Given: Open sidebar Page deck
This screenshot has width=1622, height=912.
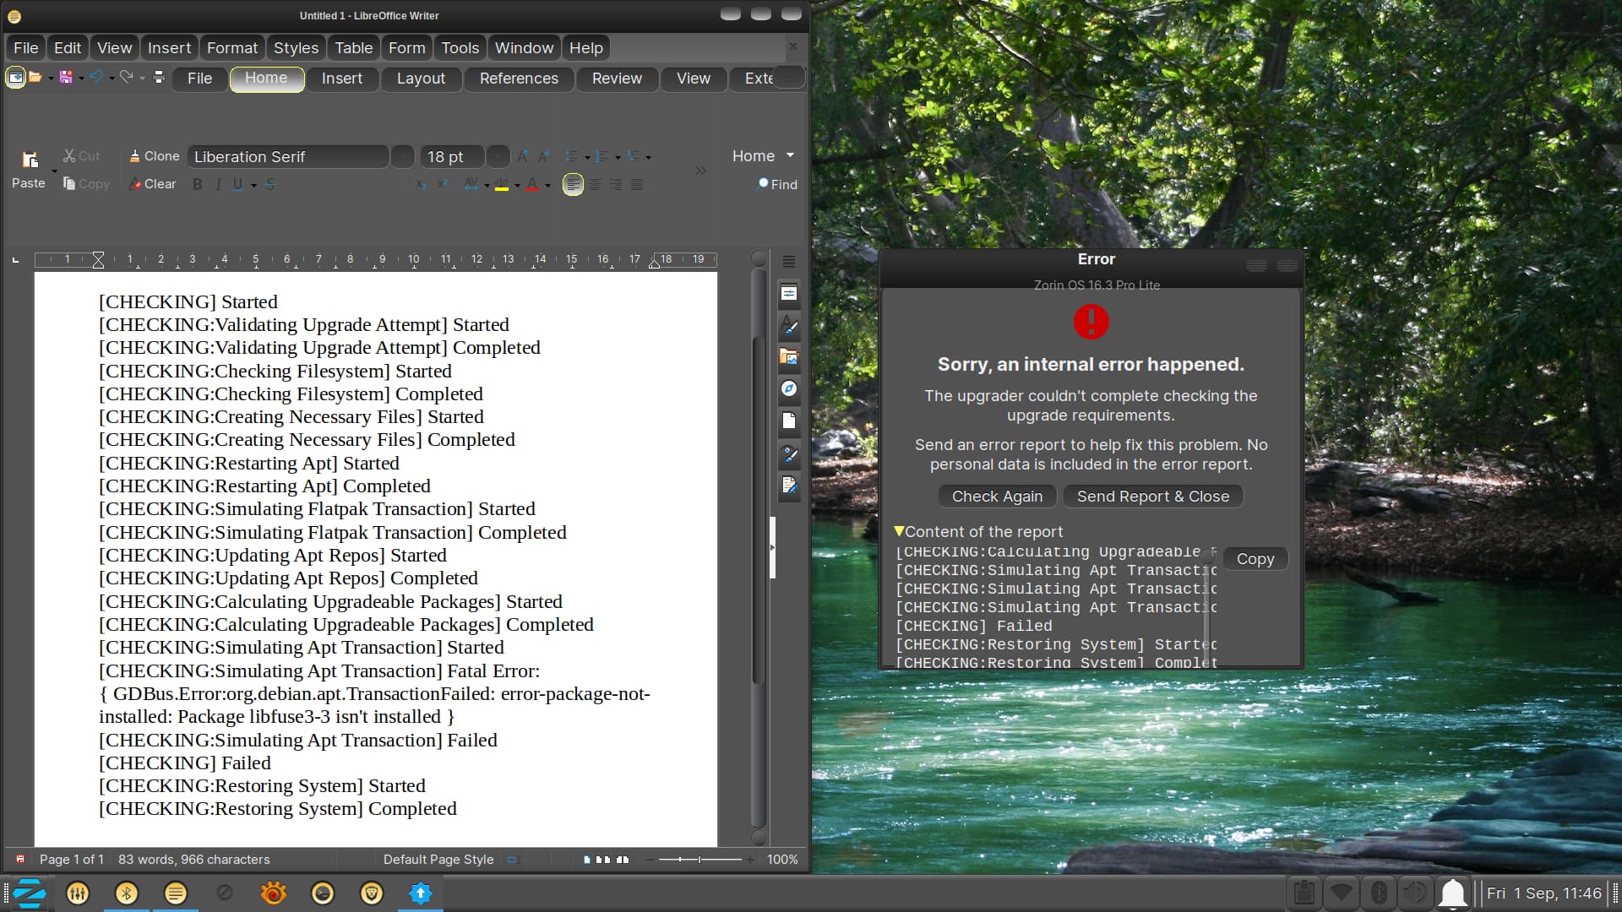Looking at the screenshot, I should (x=789, y=421).
